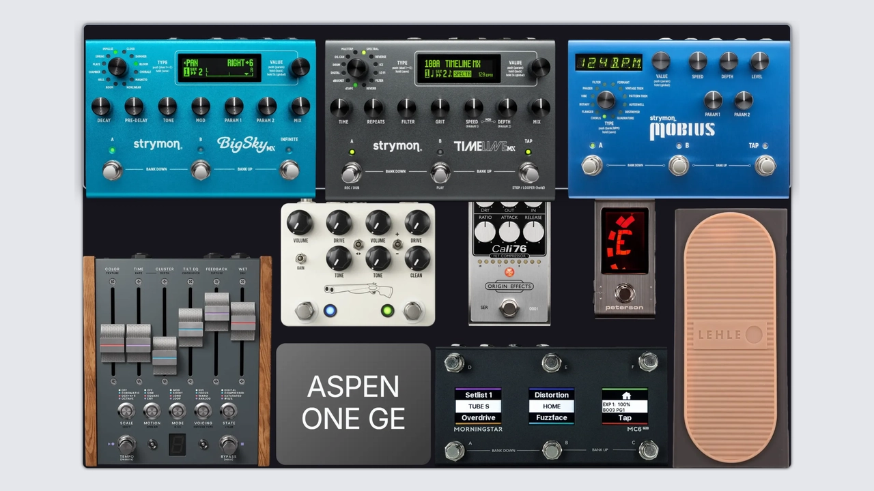Adjust the Cluster fader handle
This screenshot has height=491, width=874.
click(x=165, y=355)
